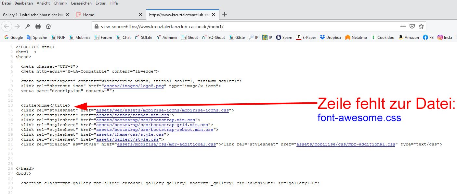The height and width of the screenshot is (195, 457).
Task: Open Amazon bookmark
Action: [409, 37]
